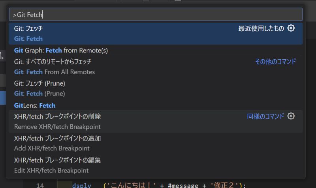Click the 'dsply' keyword in editor line 14
The width and height of the screenshot is (316, 188).
(x=82, y=185)
